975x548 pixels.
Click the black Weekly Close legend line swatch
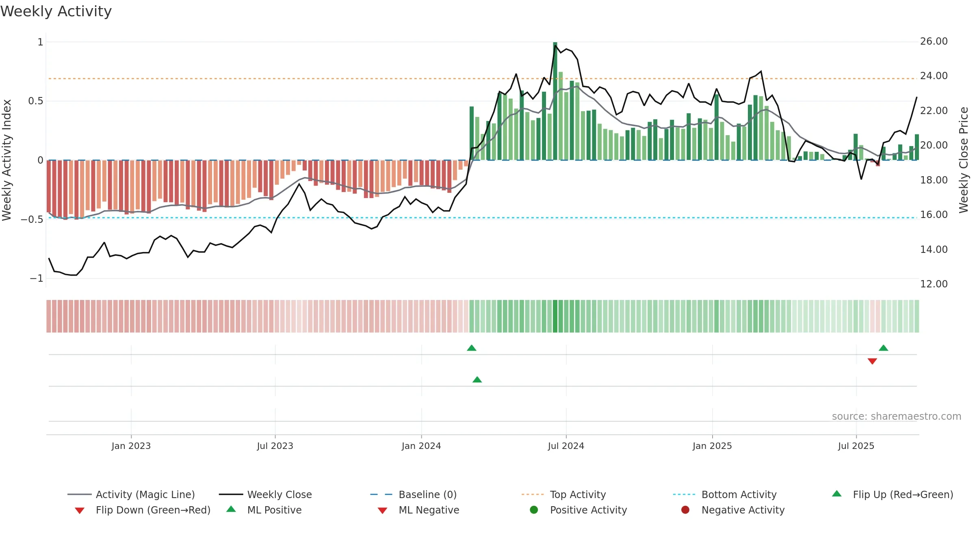pyautogui.click(x=231, y=494)
